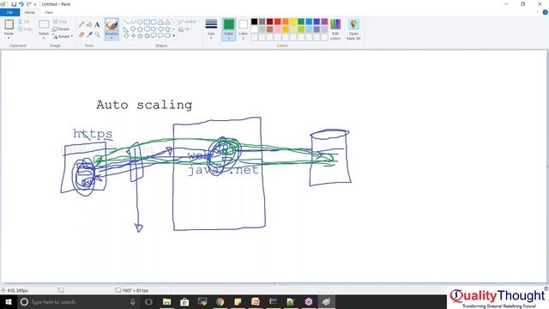This screenshot has width=549, height=309.
Task: Select Color 1 foreground swatch
Action: [x=229, y=29]
